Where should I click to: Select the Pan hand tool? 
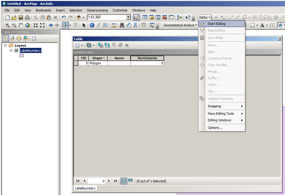coord(21,25)
